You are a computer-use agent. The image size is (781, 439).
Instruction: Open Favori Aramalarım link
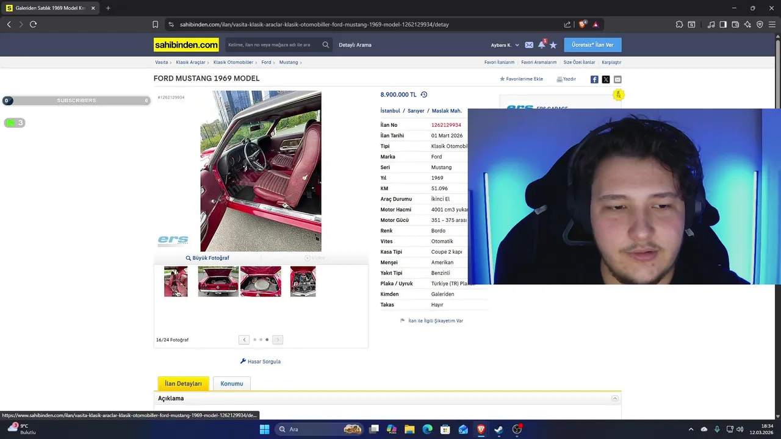[539, 62]
